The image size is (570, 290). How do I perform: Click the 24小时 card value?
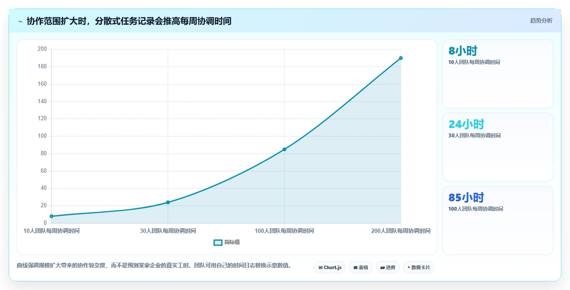click(x=466, y=125)
